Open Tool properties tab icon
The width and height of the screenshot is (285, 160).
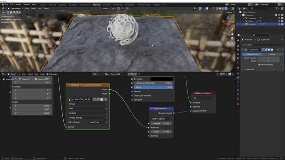click(238, 40)
